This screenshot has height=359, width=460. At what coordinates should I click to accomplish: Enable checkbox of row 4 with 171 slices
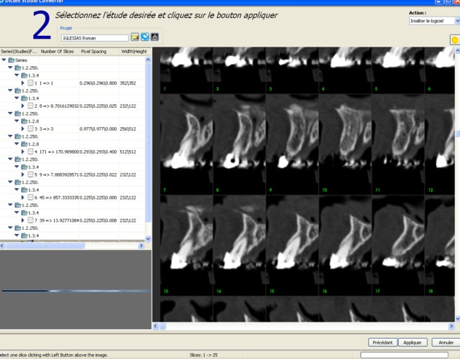pos(30,151)
